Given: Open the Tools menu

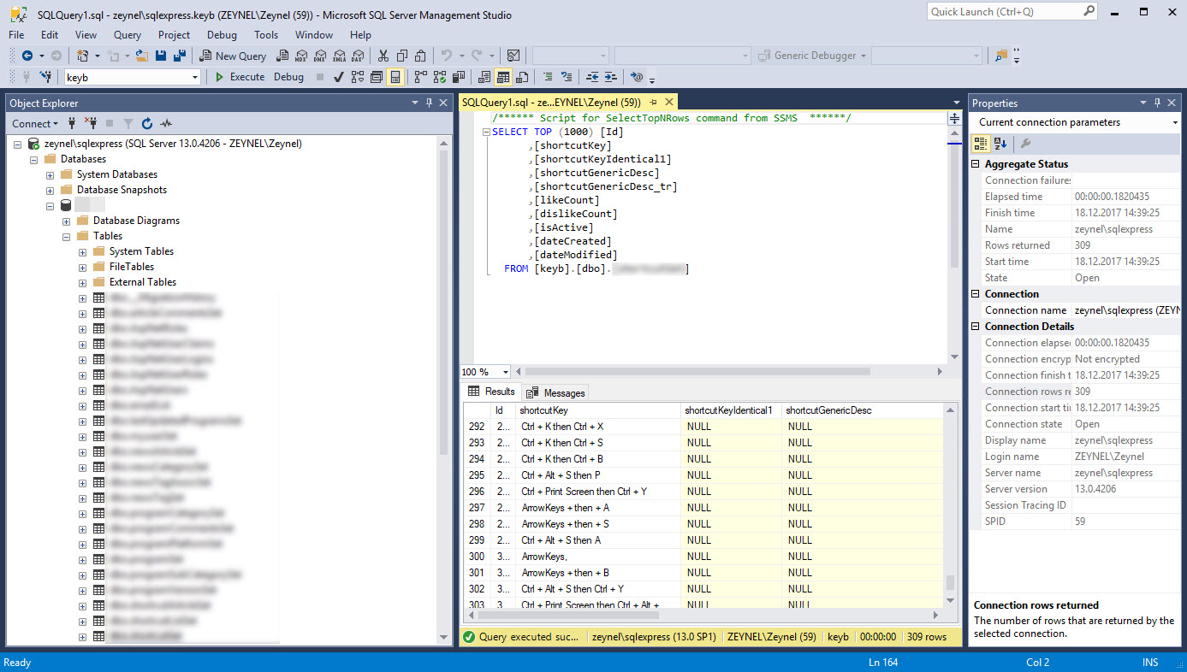Looking at the screenshot, I should [x=266, y=35].
